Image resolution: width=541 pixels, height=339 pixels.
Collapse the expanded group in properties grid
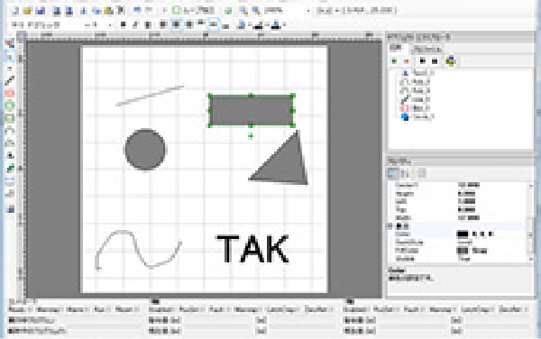390,226
